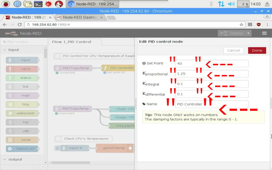Open the file manager folder icon
272x170 pixels.
pyautogui.click(x=28, y=4)
